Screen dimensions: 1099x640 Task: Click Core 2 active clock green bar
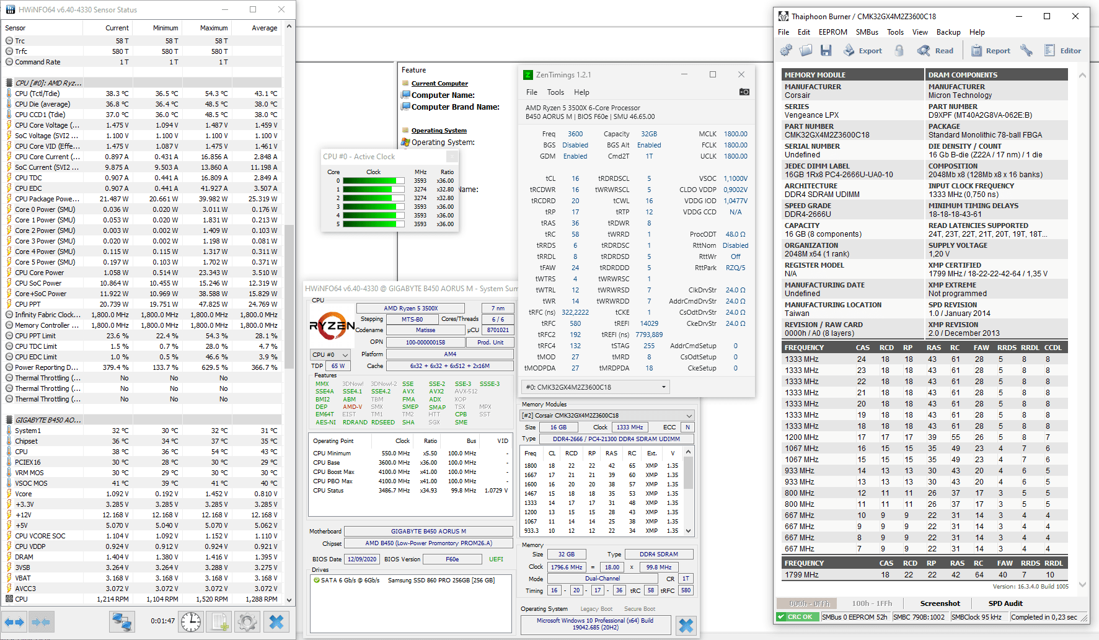[373, 198]
